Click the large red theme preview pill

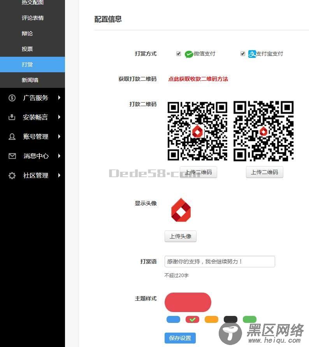click(x=188, y=302)
